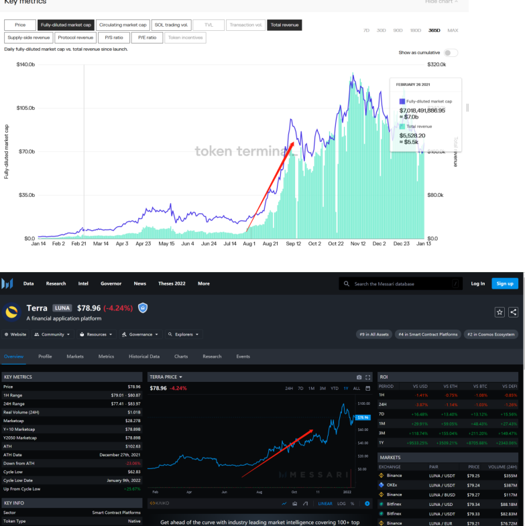Click the token terminal chart side drag handle
This screenshot has height=526, width=525.
click(467, 108)
